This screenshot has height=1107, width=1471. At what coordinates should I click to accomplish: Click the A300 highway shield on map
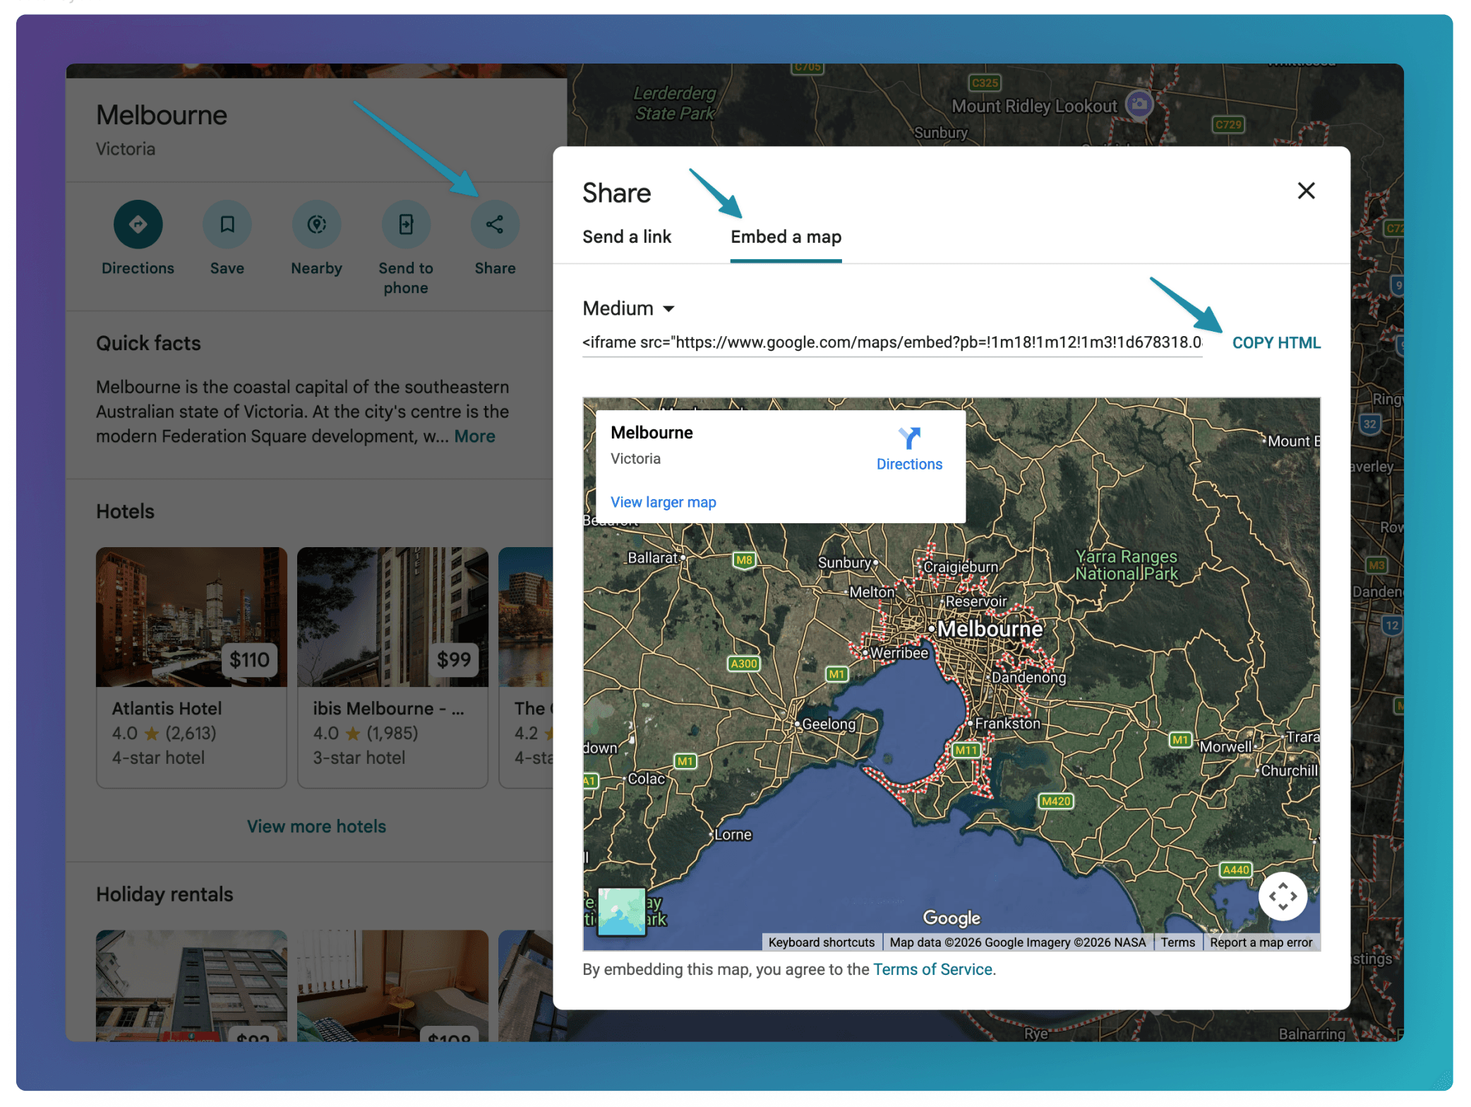744,664
